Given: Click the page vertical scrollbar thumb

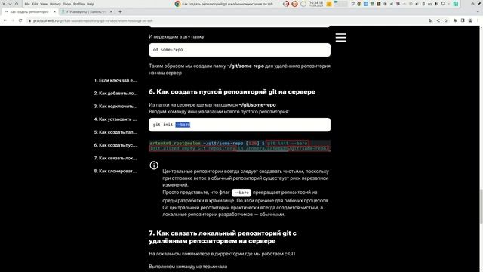Looking at the screenshot, I should pyautogui.click(x=481, y=206).
